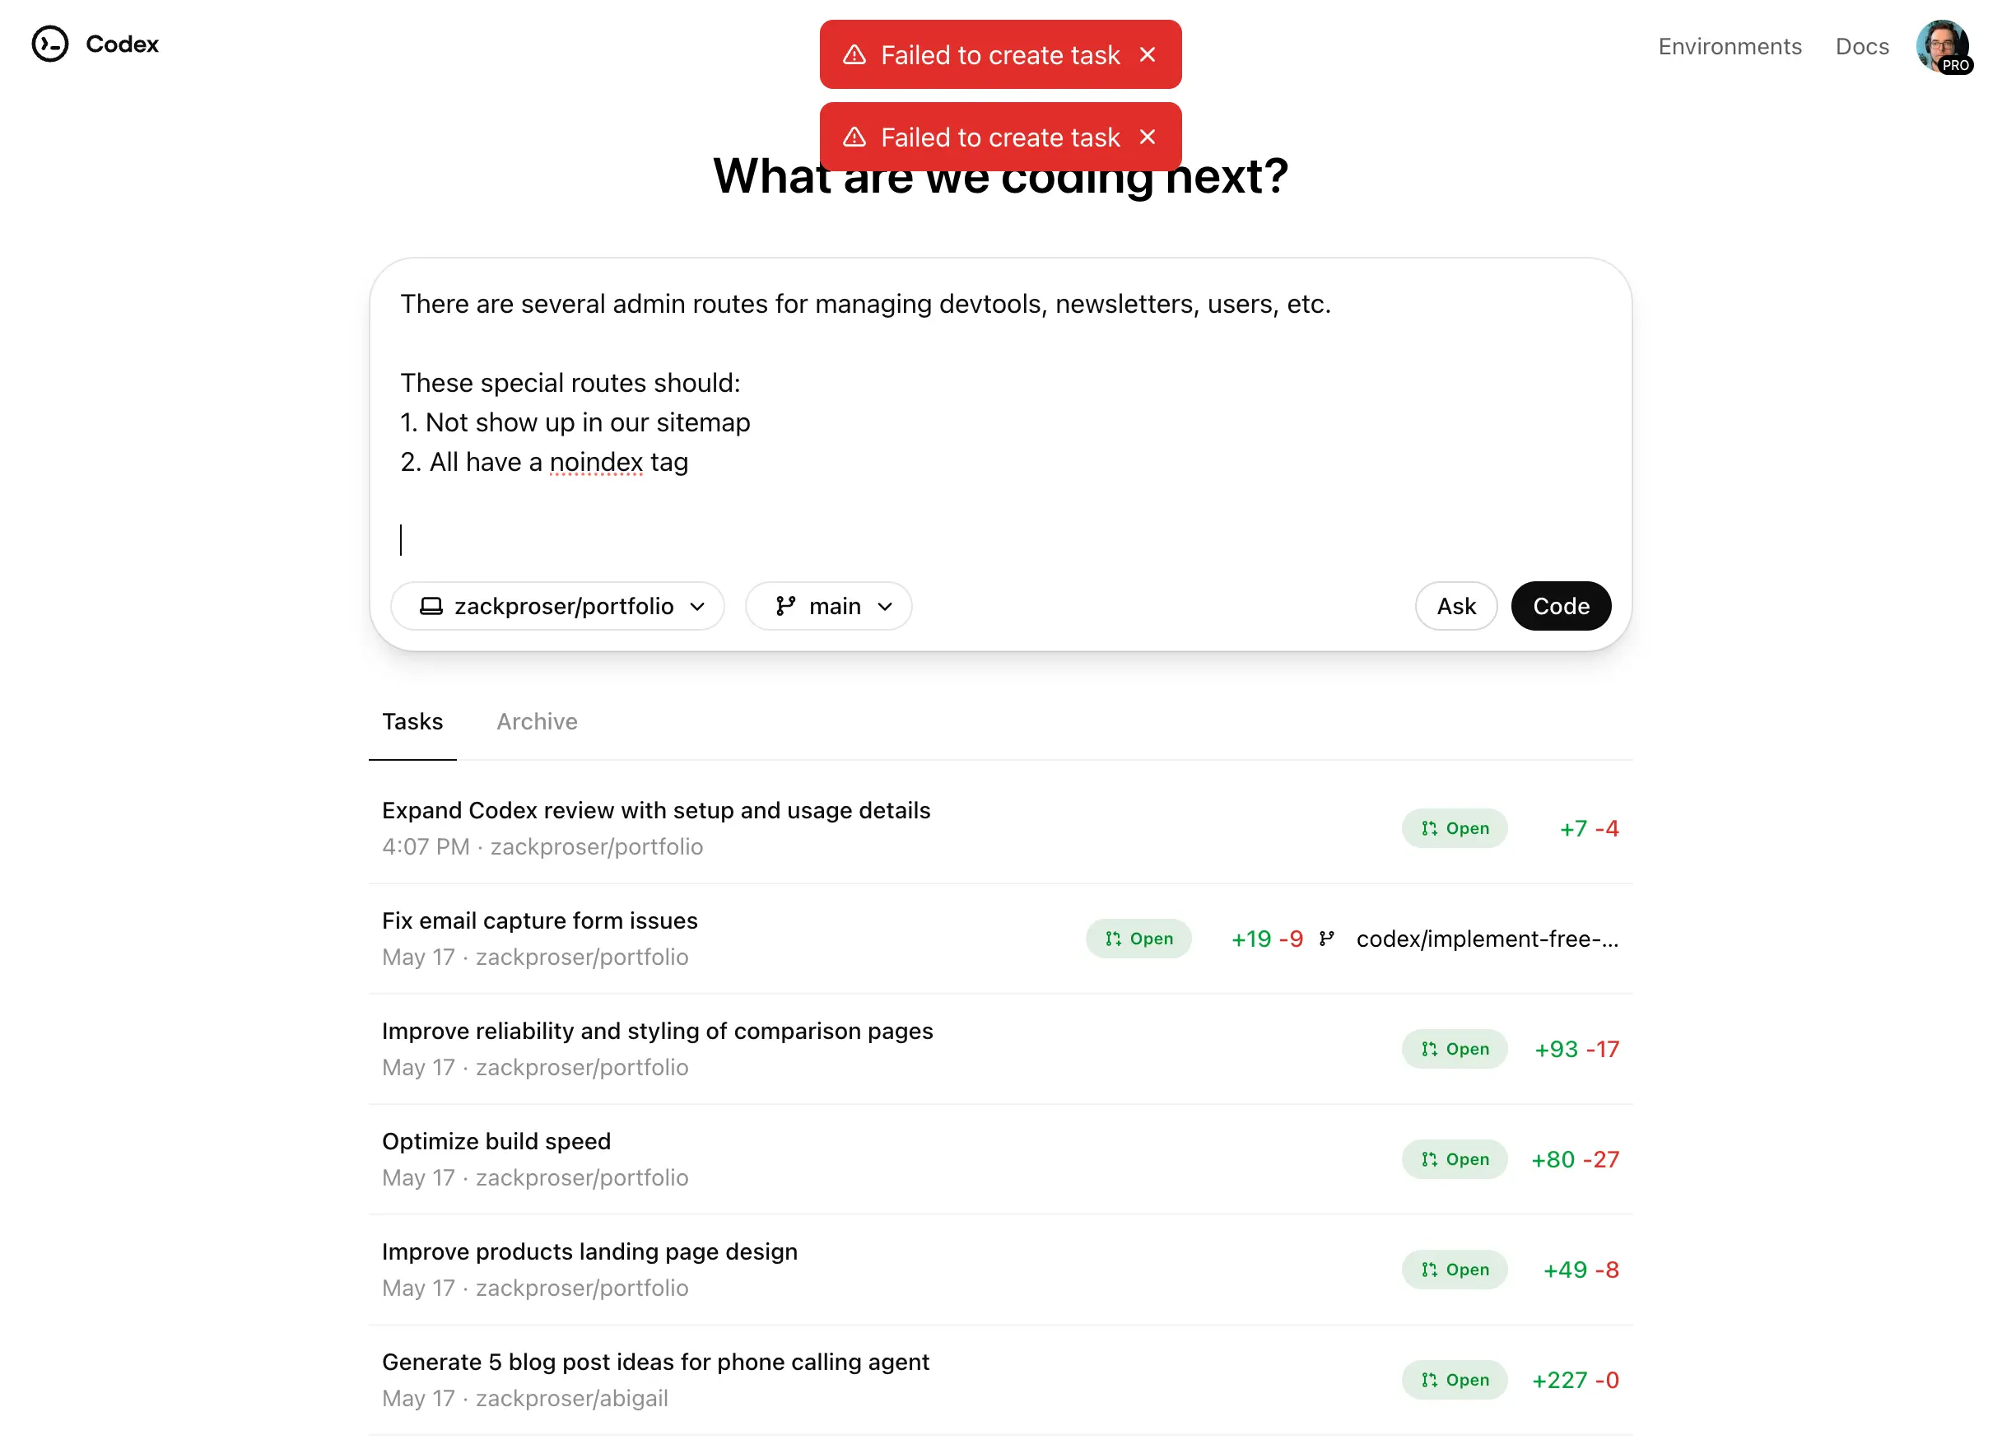Dismiss the top Failed to create task toast
Viewport: 2002px width, 1449px height.
(1148, 54)
